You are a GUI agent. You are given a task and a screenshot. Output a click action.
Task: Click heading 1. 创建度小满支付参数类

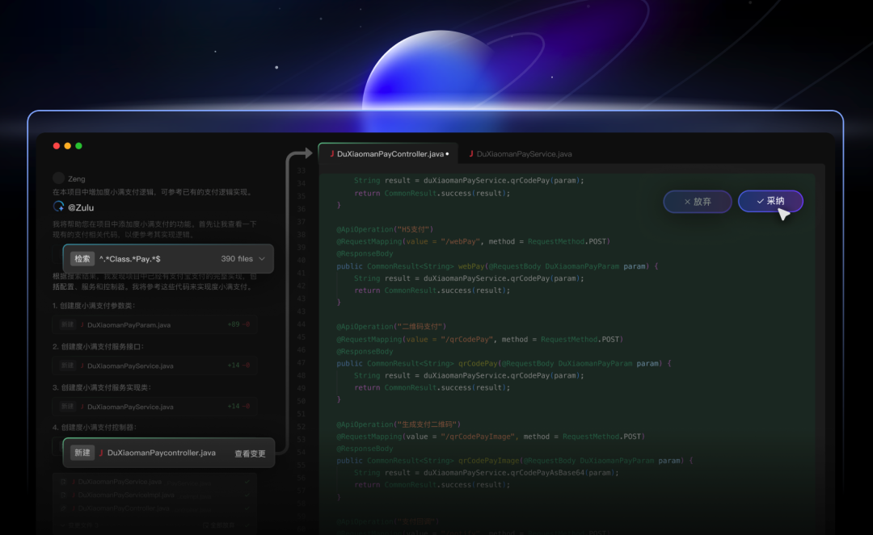pos(94,306)
